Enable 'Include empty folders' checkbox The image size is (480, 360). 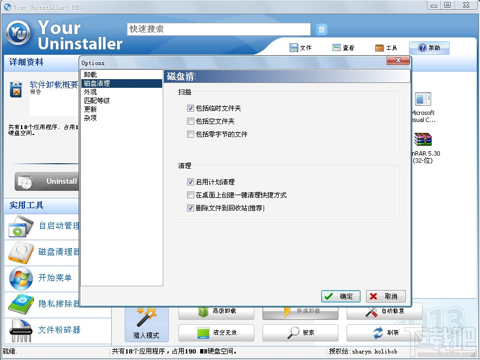click(191, 121)
